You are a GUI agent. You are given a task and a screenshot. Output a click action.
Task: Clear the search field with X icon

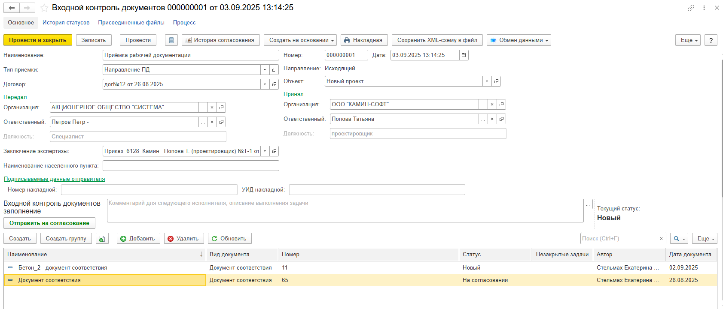(661, 239)
